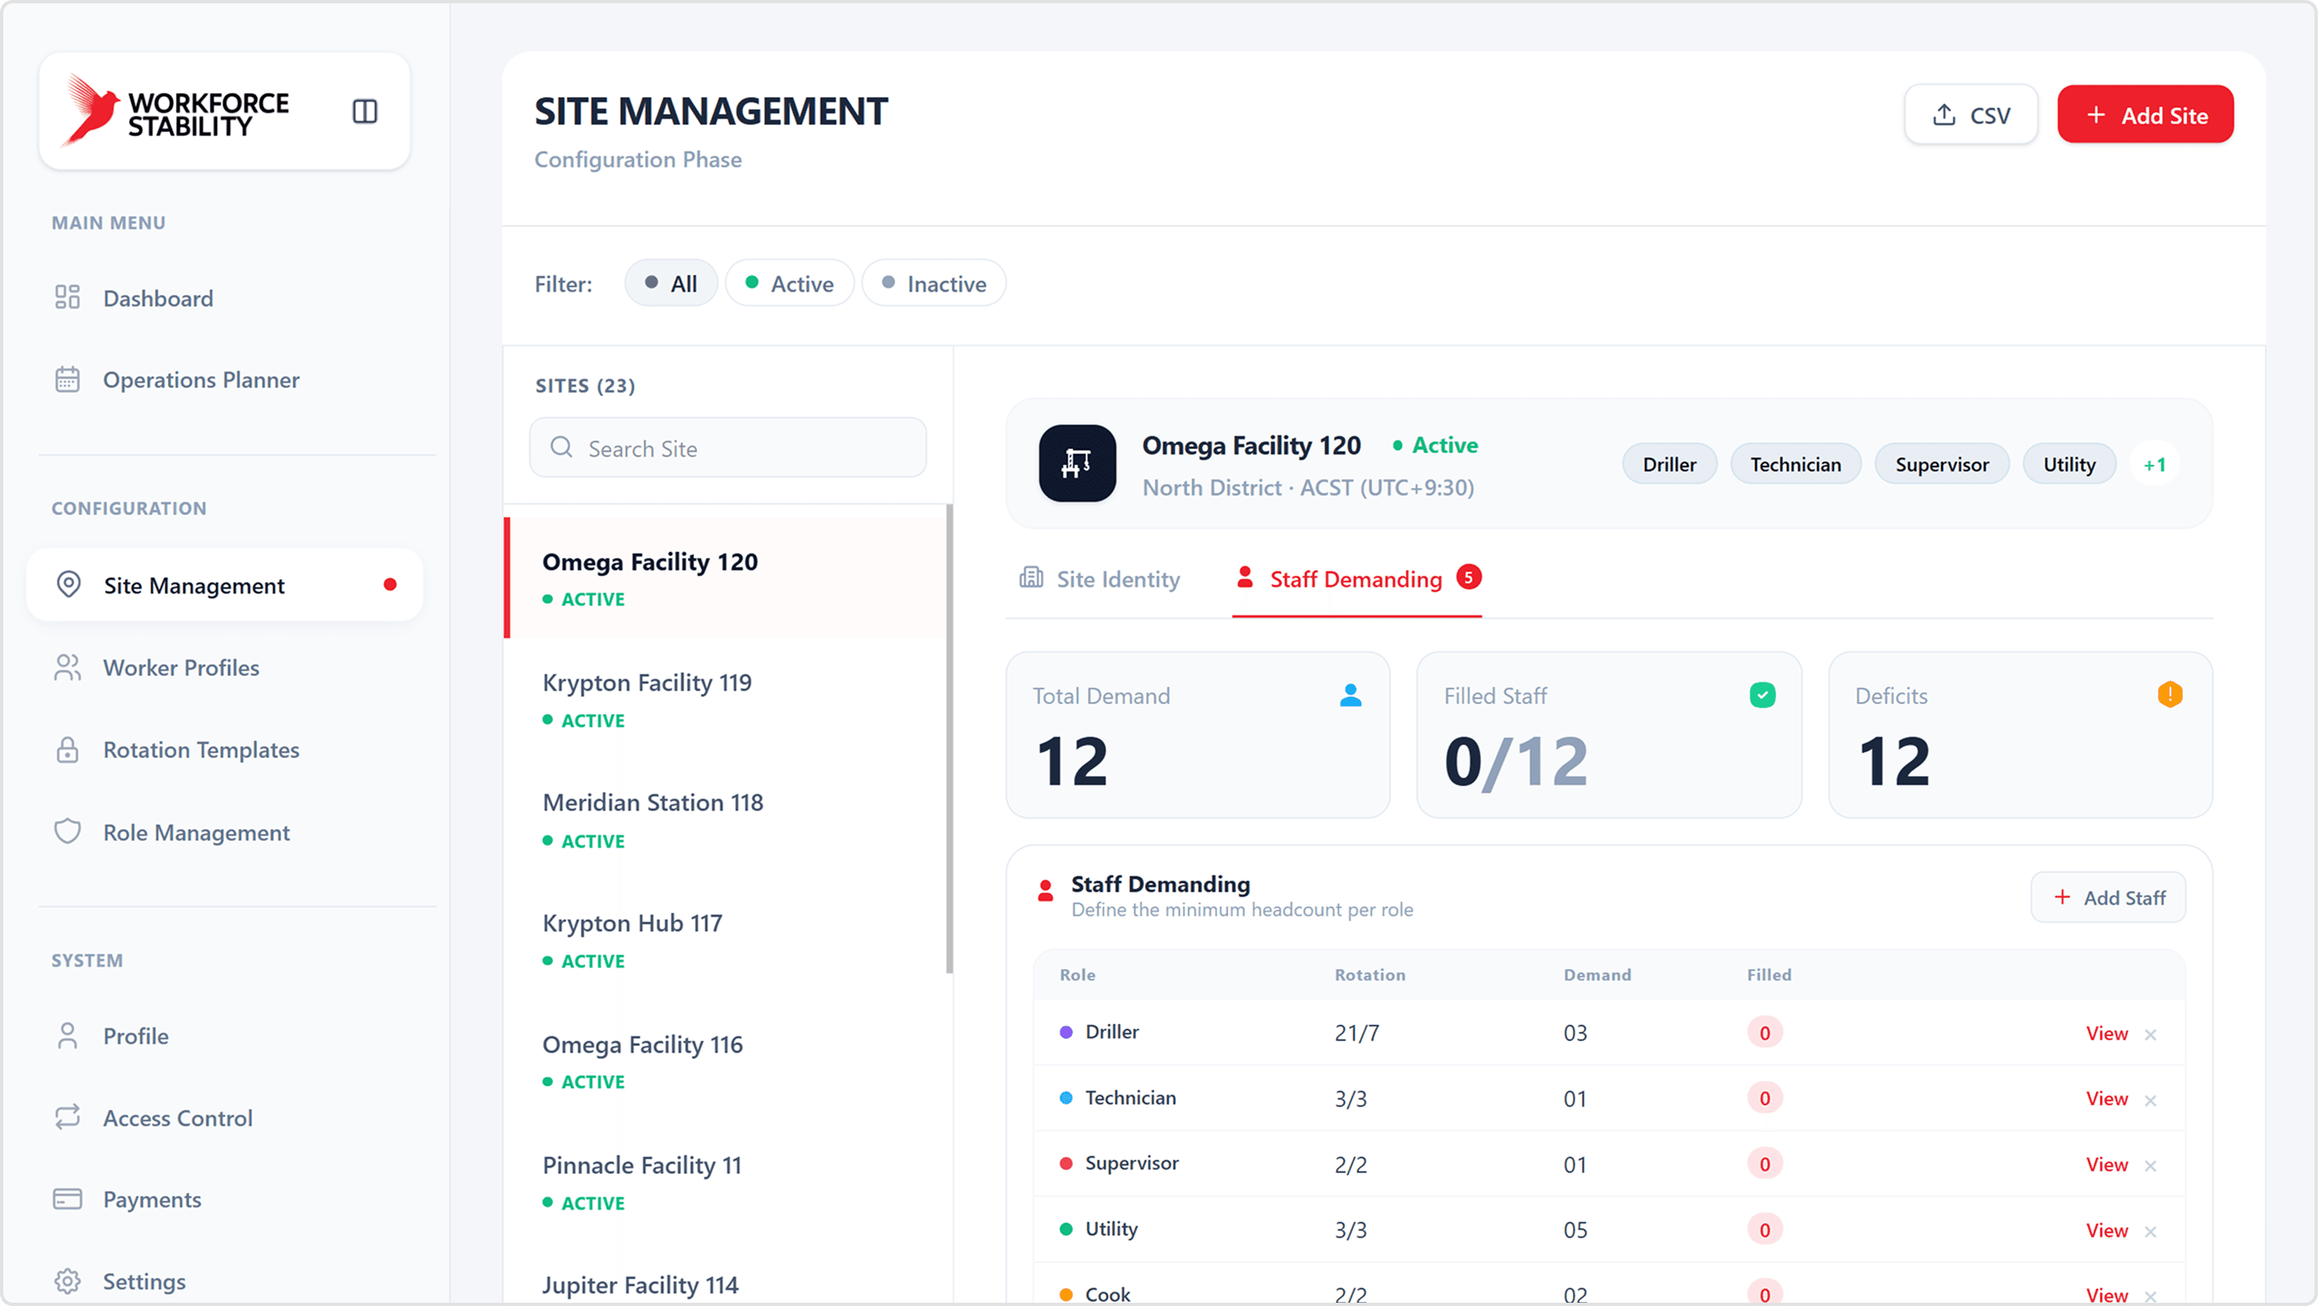
Task: Click Access Control loop arrows icon
Action: pyautogui.click(x=68, y=1117)
